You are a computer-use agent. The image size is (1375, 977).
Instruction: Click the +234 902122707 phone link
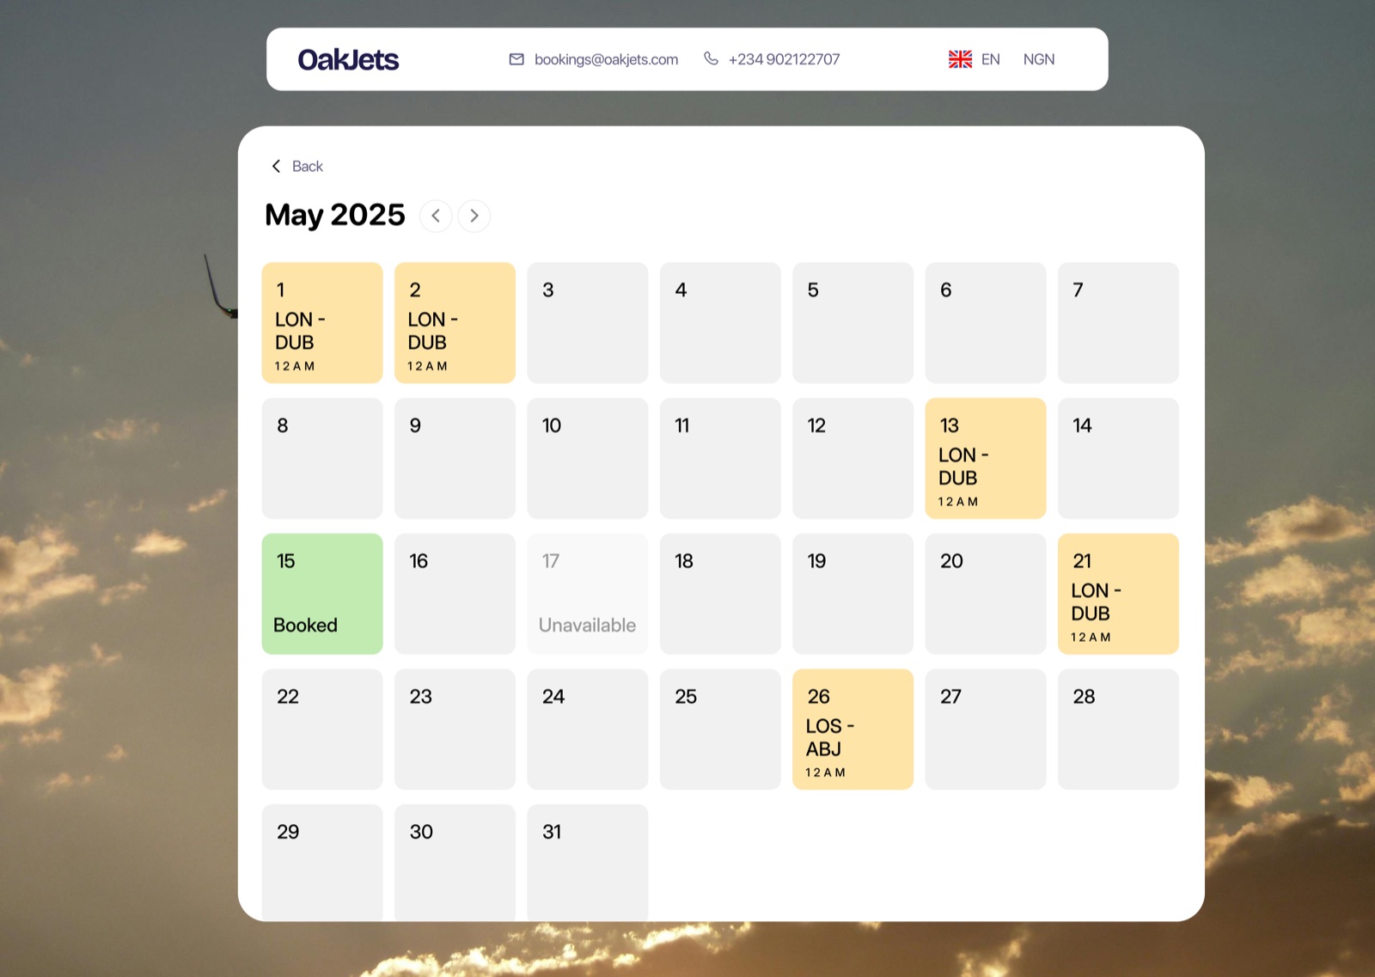click(x=784, y=59)
